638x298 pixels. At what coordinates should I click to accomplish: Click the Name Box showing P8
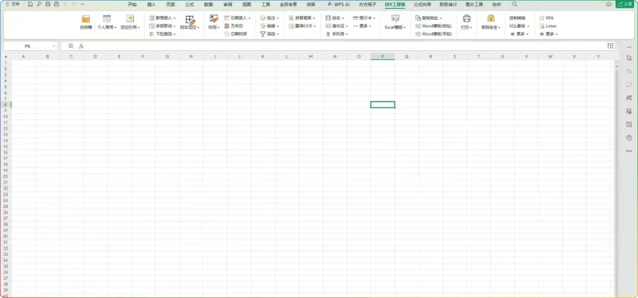point(30,46)
